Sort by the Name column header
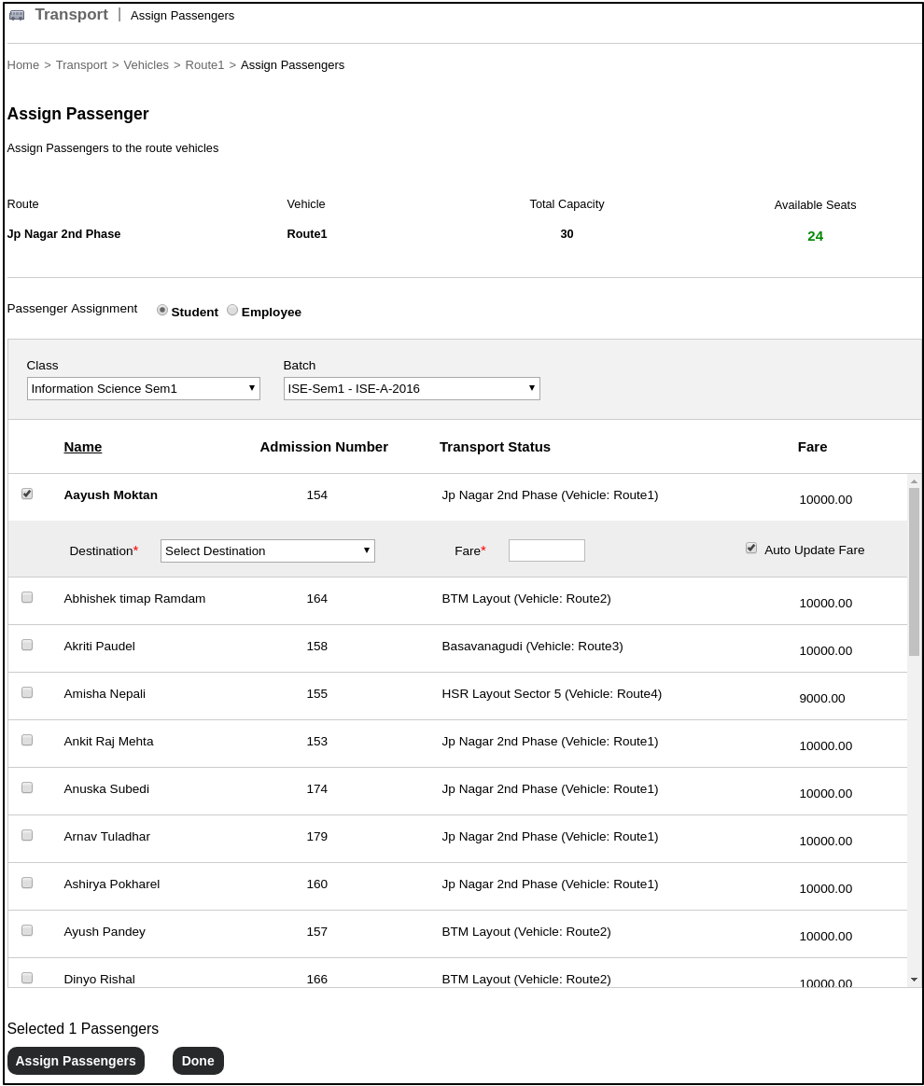This screenshot has height=1086, width=924. [83, 447]
